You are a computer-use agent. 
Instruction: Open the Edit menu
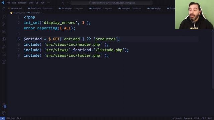click(14, 3)
